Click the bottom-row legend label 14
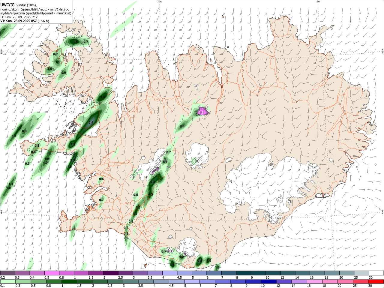 point(293,286)
